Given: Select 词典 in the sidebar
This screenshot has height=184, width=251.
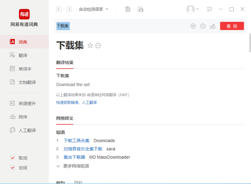Looking at the screenshot, I should (x=24, y=42).
